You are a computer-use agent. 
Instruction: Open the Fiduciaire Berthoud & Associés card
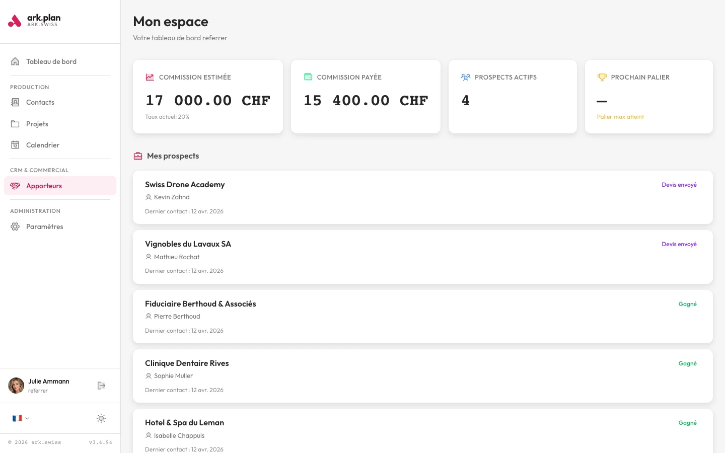point(200,304)
